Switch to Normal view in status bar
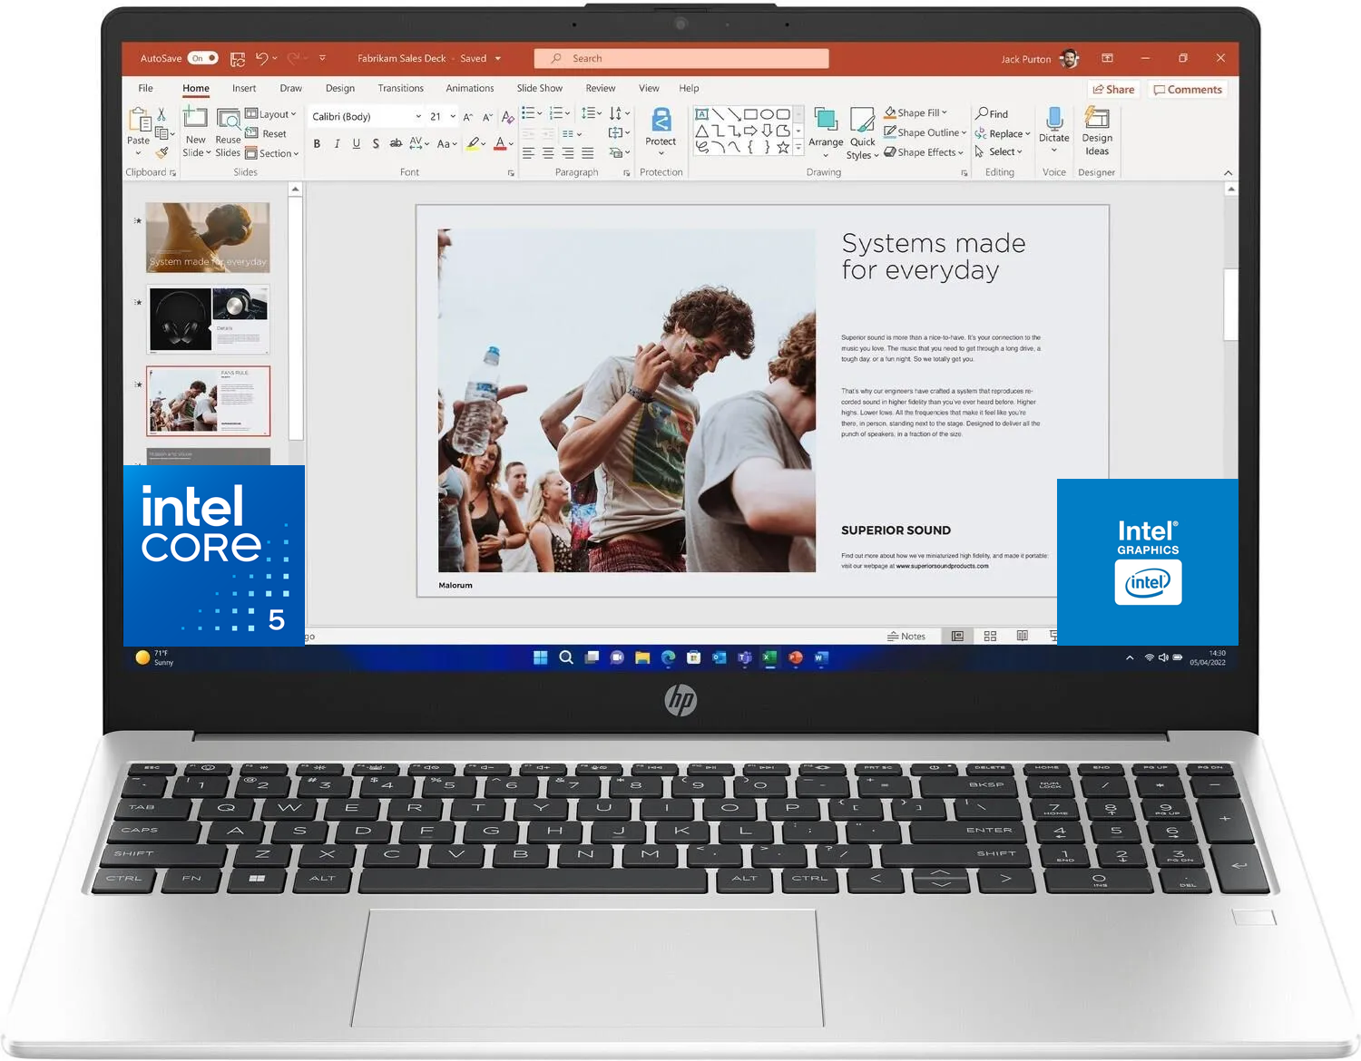1361x1061 pixels. 957,637
